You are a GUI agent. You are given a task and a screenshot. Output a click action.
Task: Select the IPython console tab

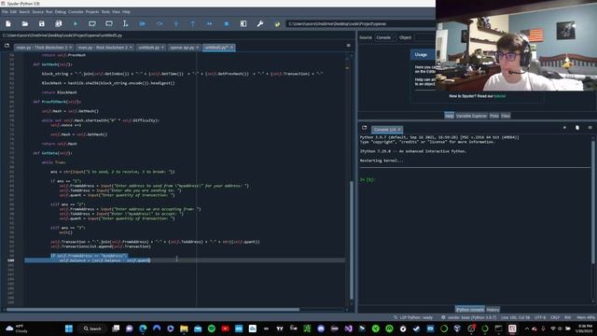click(x=470, y=310)
